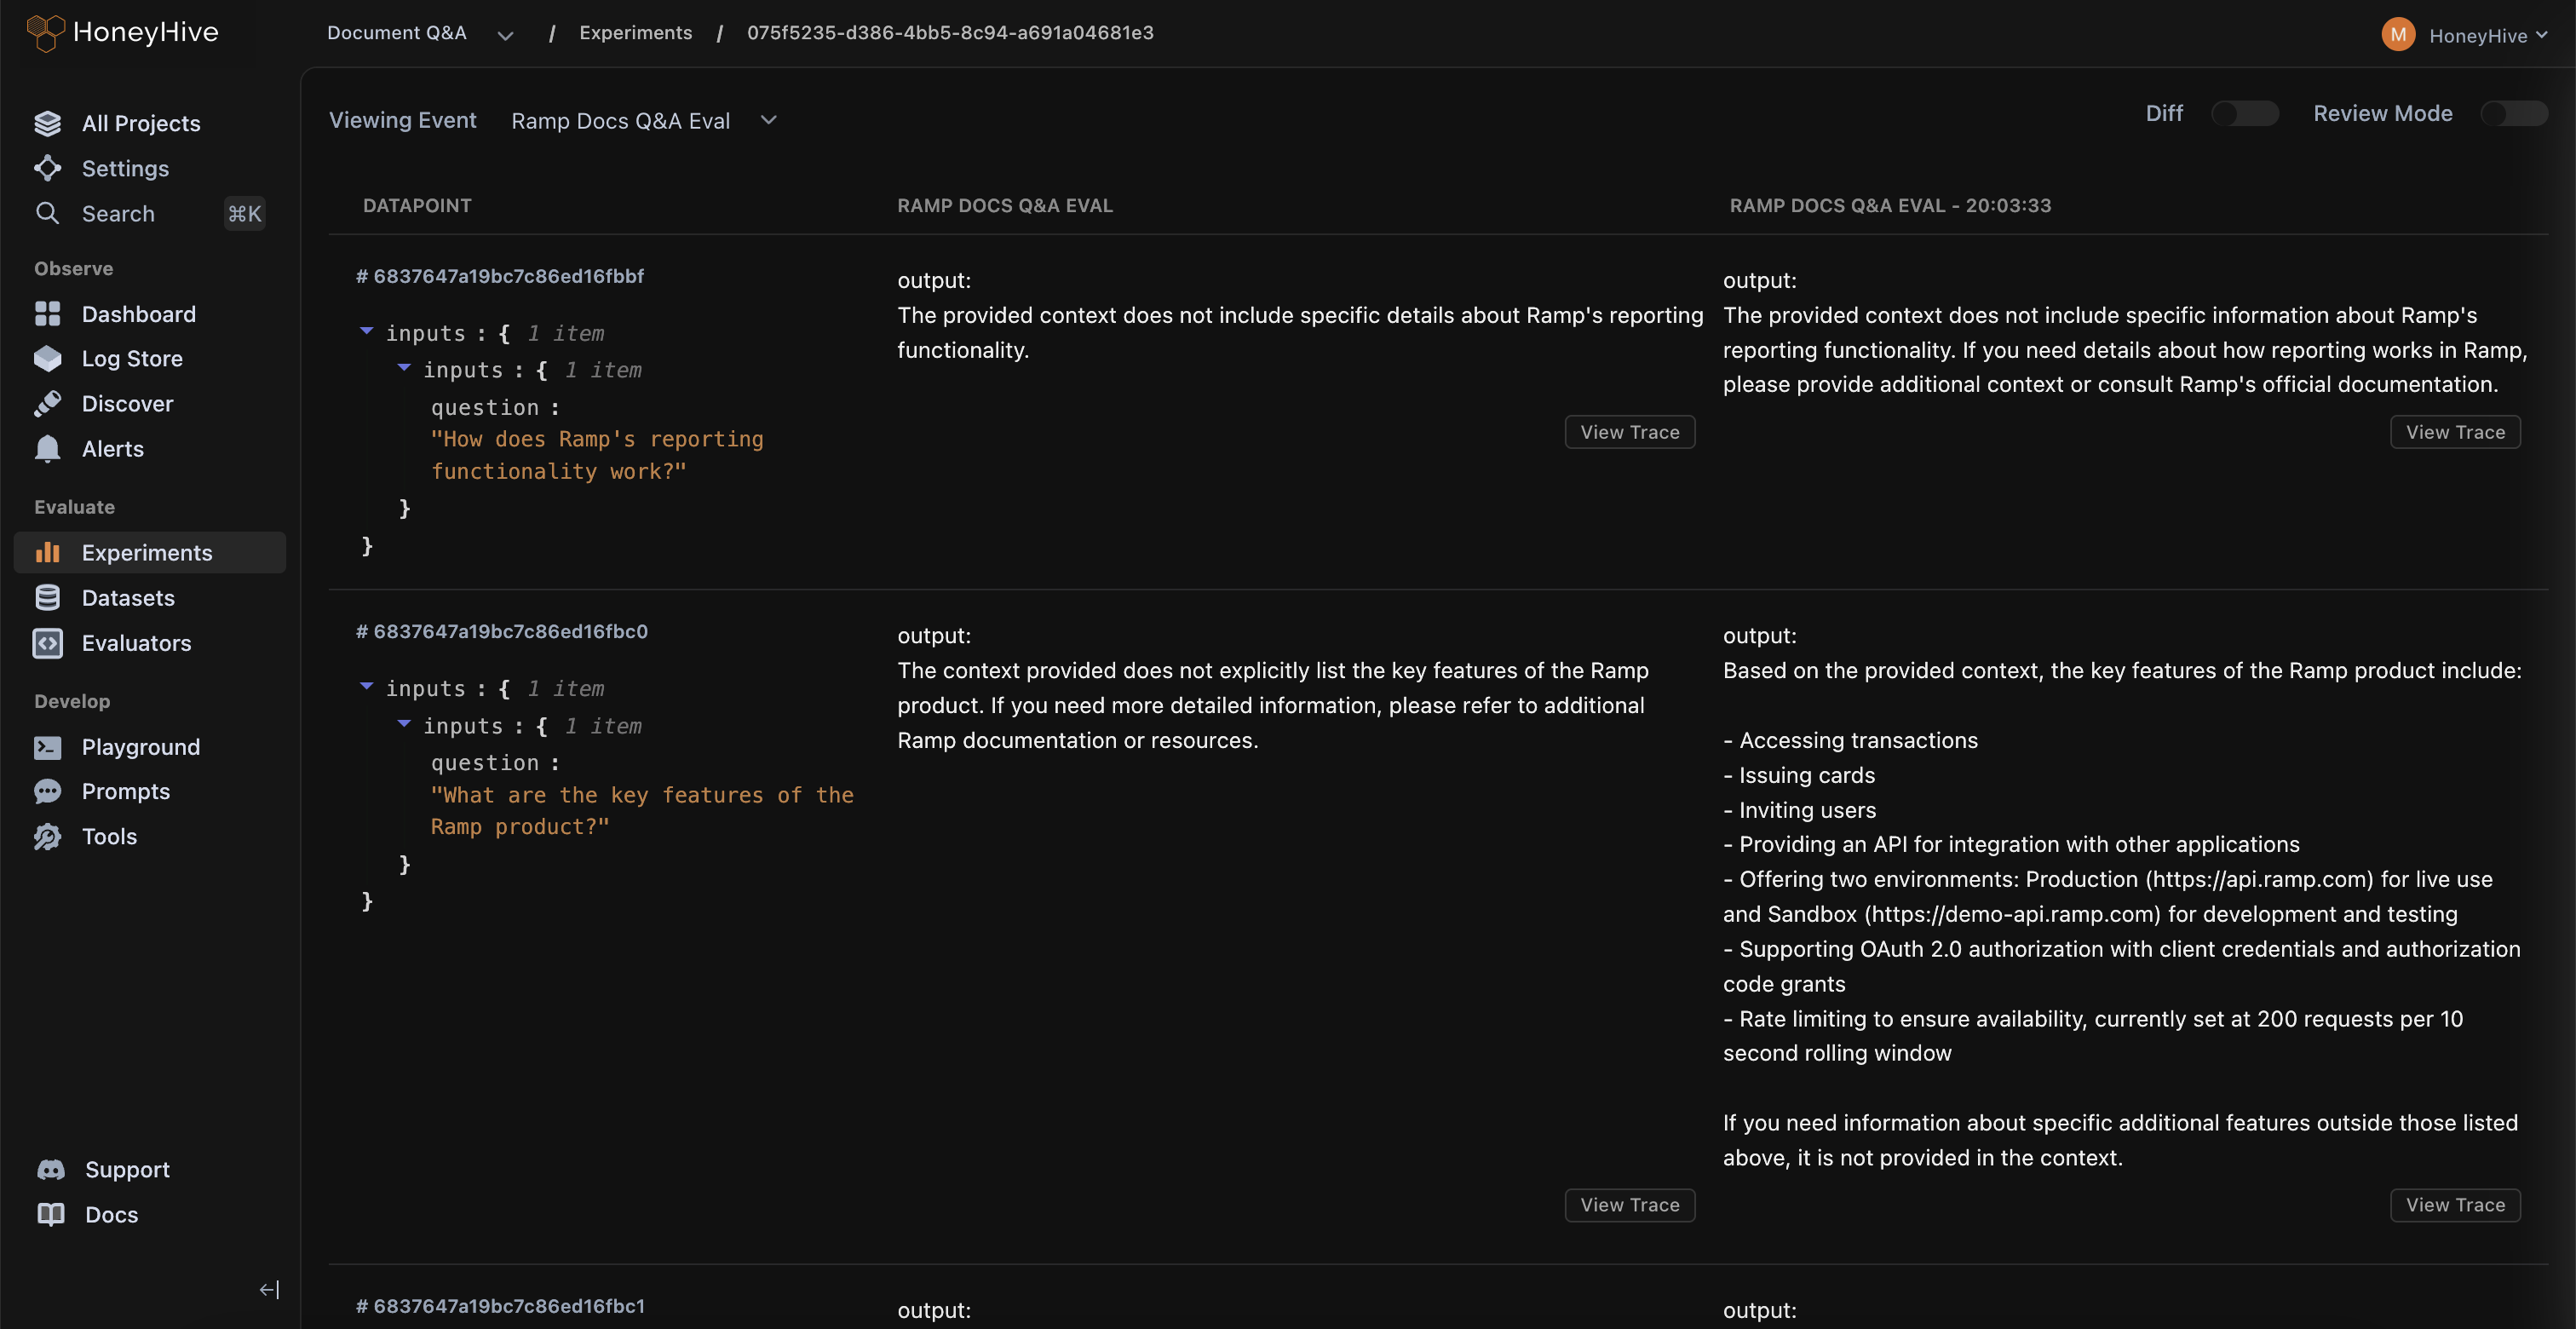Toggle the Diff switch
Screen dimensions: 2576x1329
pyautogui.click(x=2244, y=113)
